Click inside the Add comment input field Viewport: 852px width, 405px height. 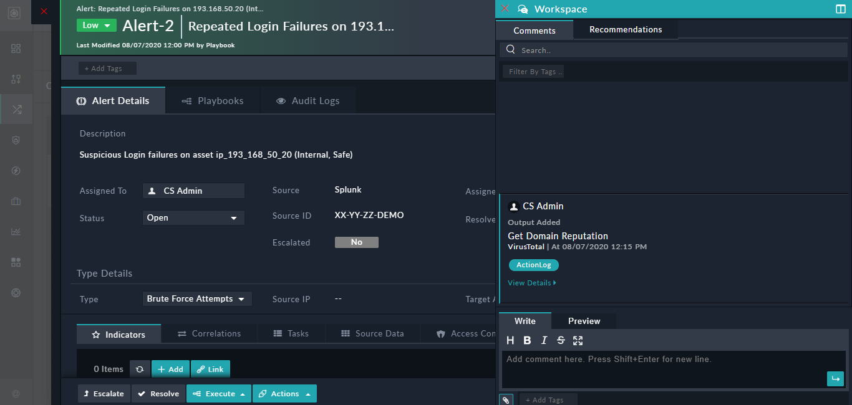pyautogui.click(x=673, y=363)
